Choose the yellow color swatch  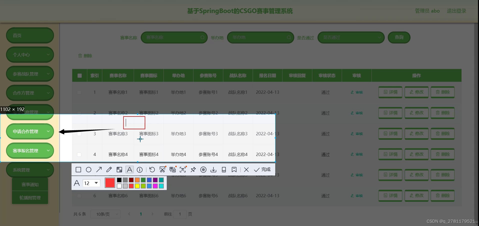[x=137, y=186]
